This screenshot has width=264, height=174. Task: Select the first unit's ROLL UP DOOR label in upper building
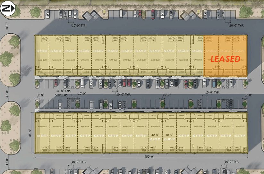[x=45, y=39]
